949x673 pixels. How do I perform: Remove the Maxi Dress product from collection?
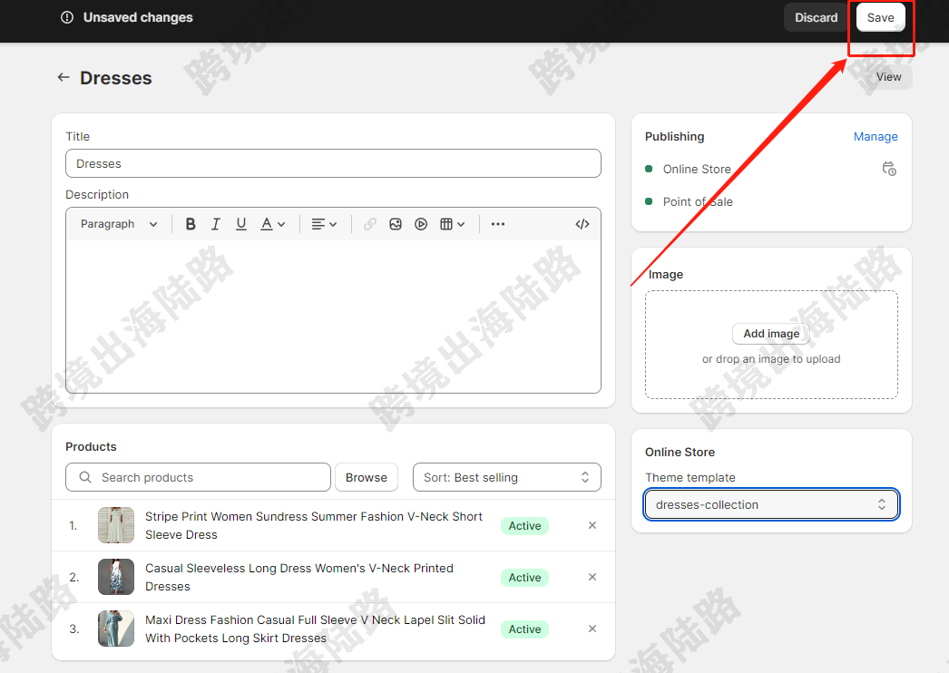(x=592, y=629)
